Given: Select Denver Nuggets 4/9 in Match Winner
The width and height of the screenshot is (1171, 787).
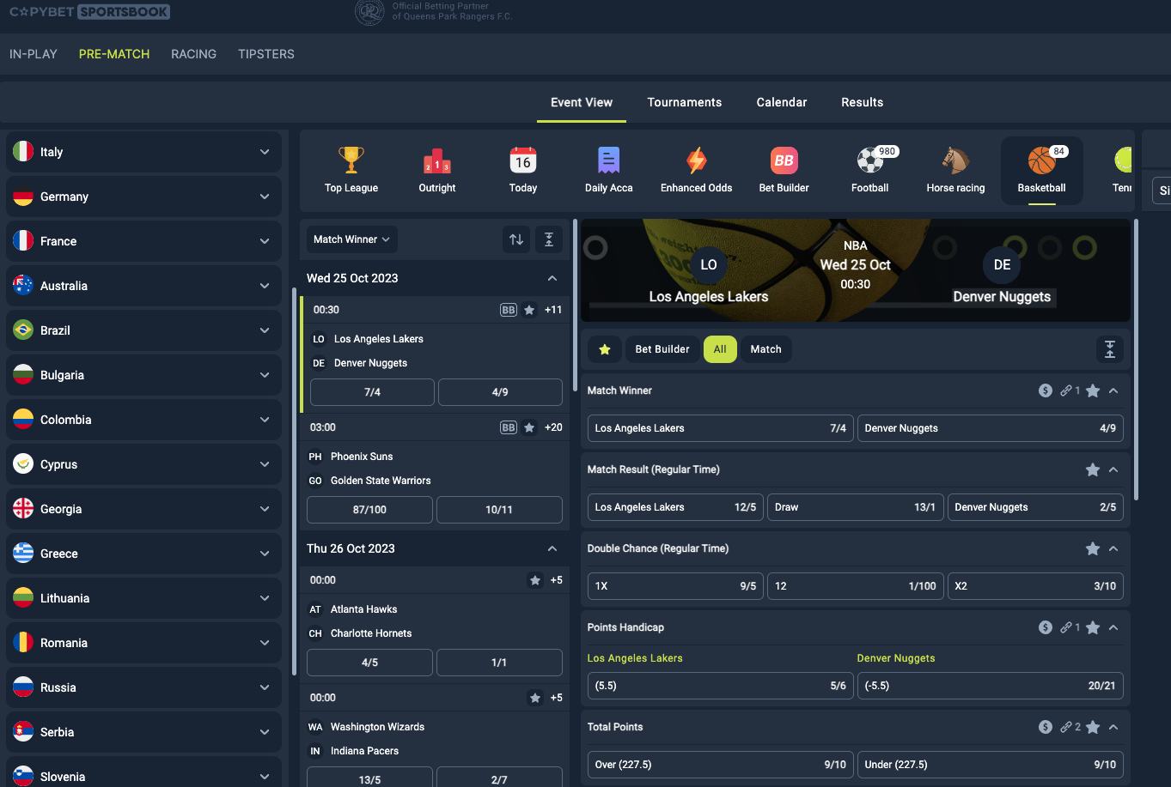Looking at the screenshot, I should tap(991, 428).
